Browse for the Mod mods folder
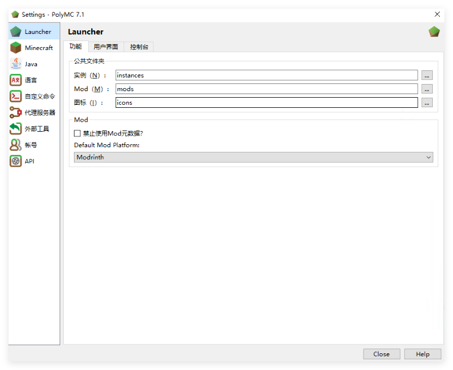The width and height of the screenshot is (453, 370). point(427,89)
